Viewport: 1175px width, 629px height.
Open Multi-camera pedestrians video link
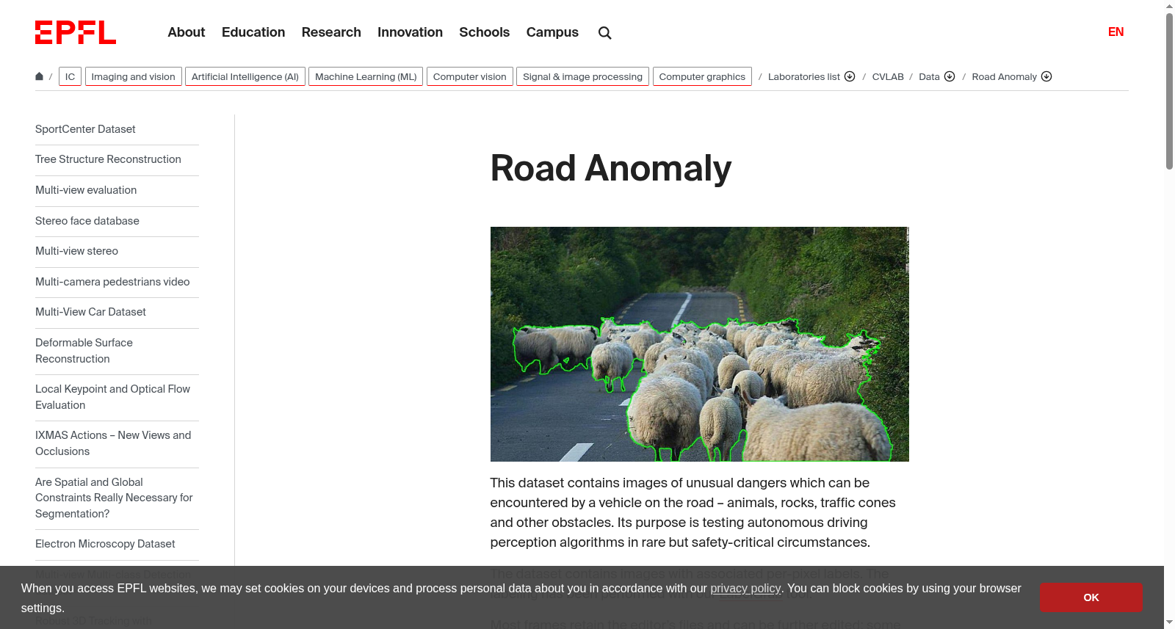pyautogui.click(x=112, y=282)
